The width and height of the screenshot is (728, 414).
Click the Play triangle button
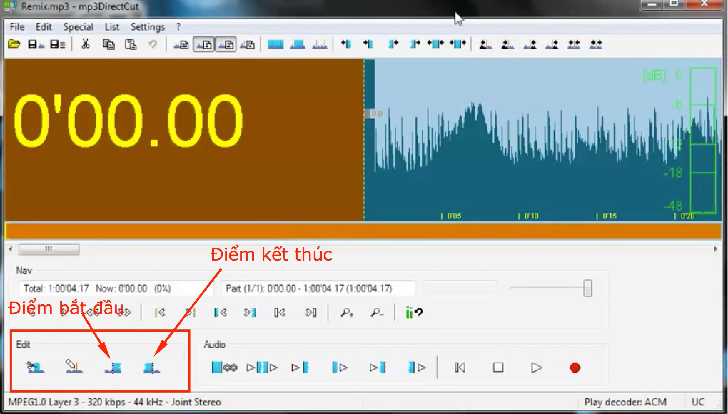pos(536,367)
